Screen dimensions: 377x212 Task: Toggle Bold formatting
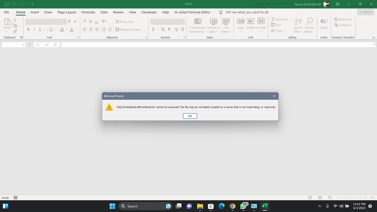28,29
